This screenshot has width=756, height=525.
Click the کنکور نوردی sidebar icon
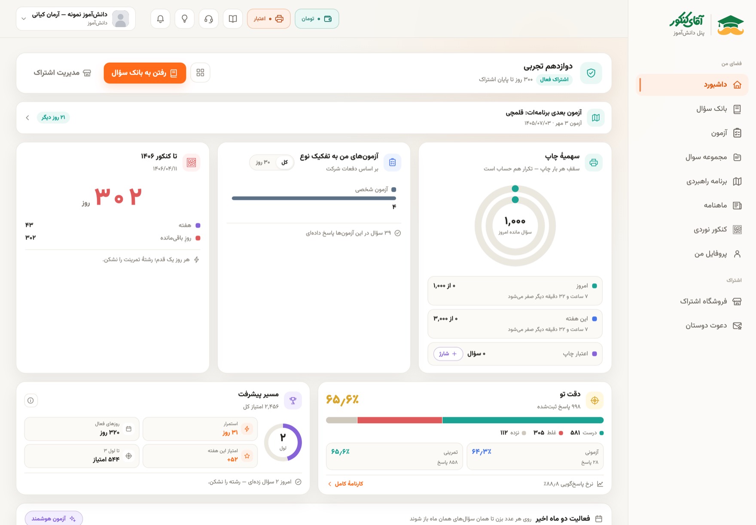click(737, 230)
